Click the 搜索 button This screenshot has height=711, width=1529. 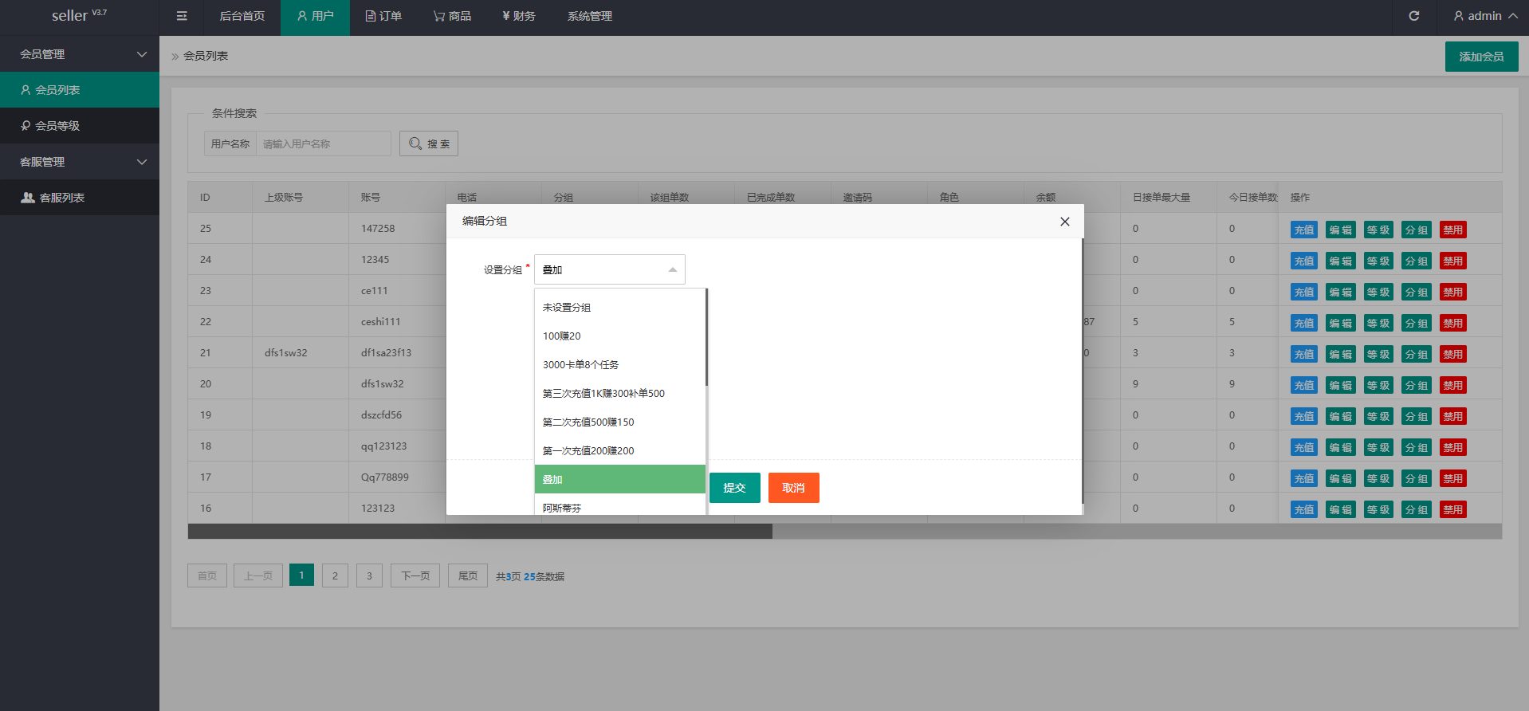pos(429,143)
